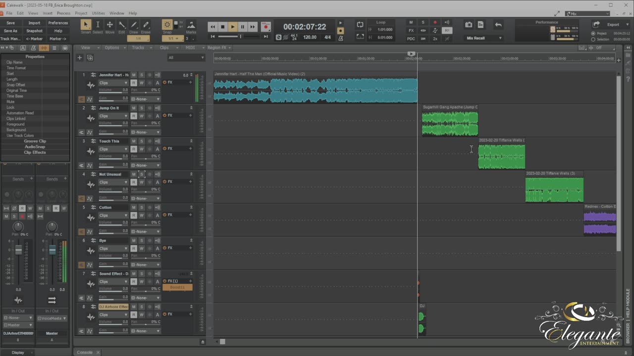Open the Process menu

(x=63, y=13)
